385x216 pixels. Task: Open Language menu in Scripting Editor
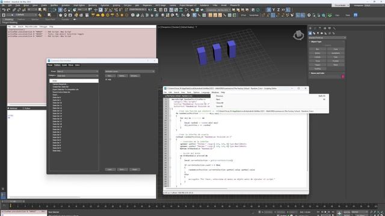[x=206, y=92]
